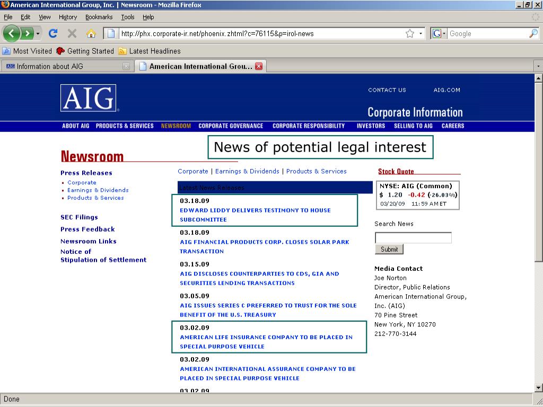Open the Help menu
543x407 pixels.
coord(148,17)
